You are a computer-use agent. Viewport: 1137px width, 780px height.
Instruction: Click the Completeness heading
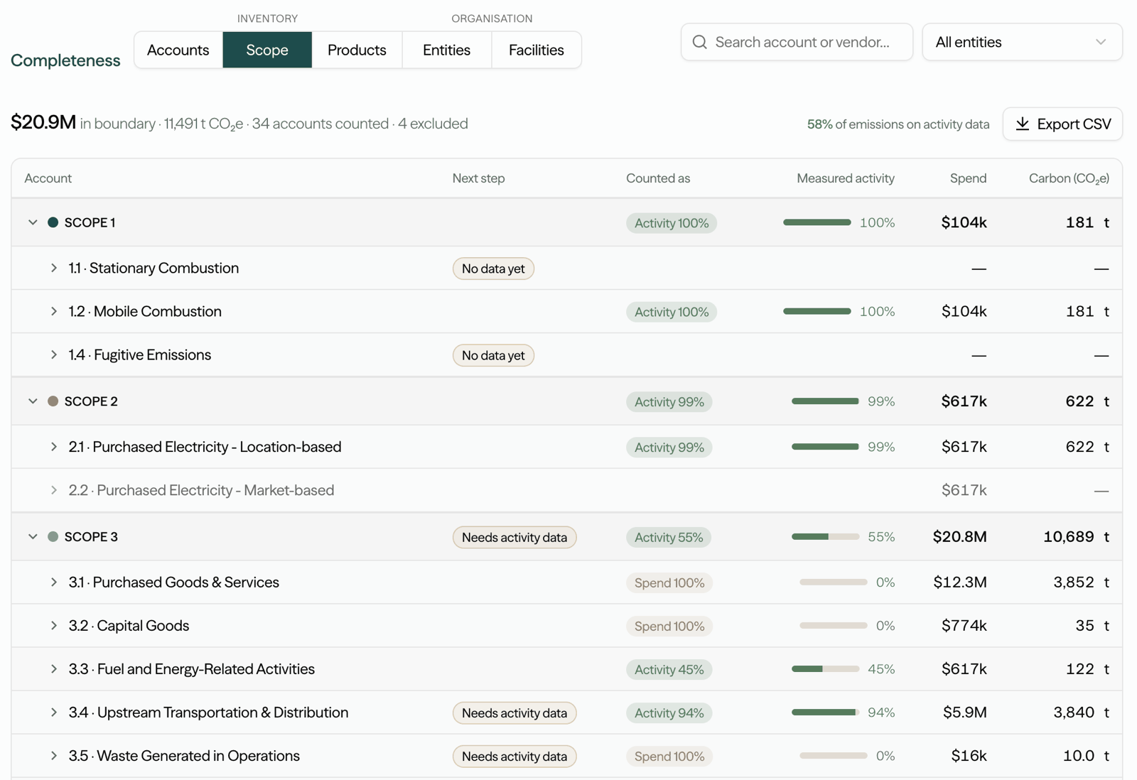(x=65, y=60)
